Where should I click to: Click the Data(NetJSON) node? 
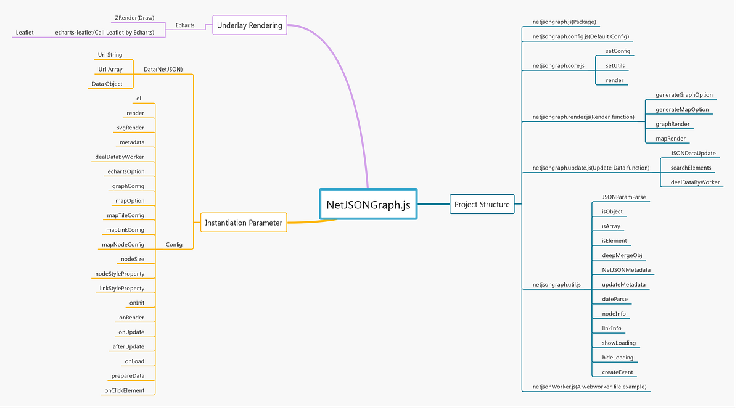pyautogui.click(x=163, y=70)
